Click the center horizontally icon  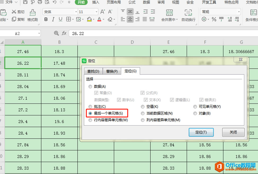130,19
